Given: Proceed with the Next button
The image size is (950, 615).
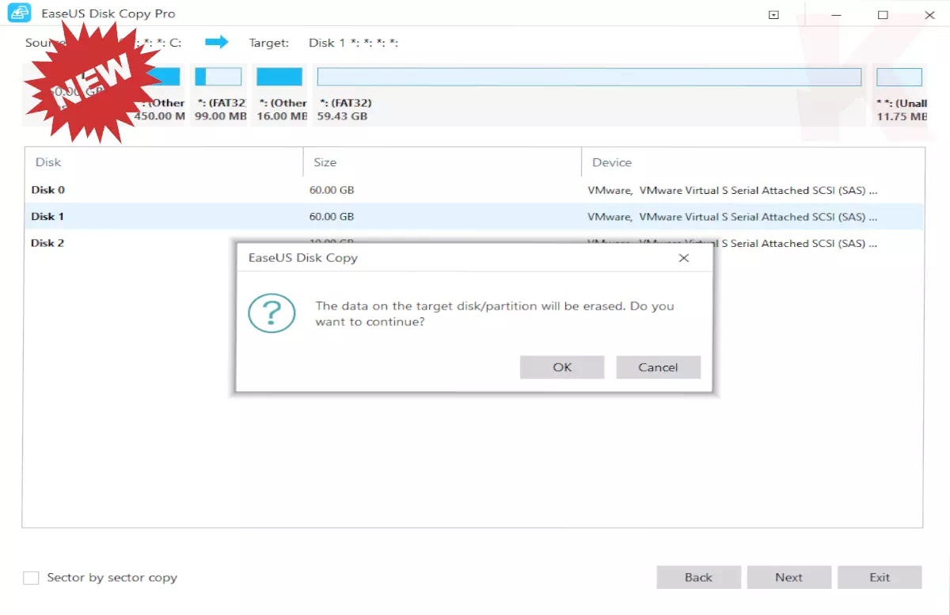Looking at the screenshot, I should [788, 577].
